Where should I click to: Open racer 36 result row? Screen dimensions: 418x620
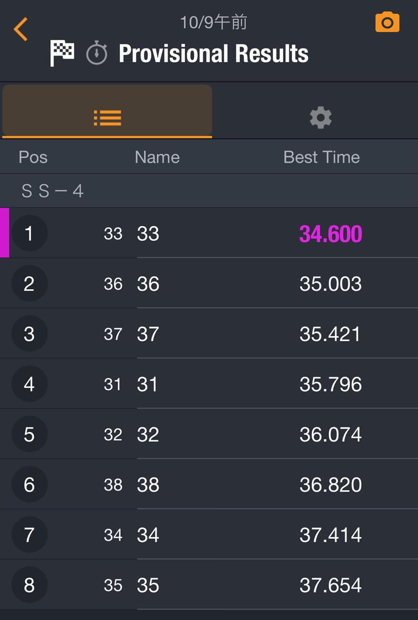point(209,283)
